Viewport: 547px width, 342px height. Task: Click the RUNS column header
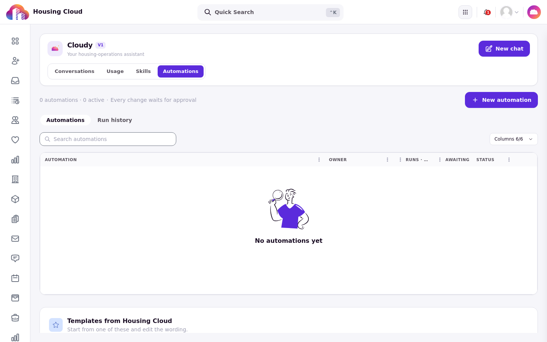click(x=417, y=160)
